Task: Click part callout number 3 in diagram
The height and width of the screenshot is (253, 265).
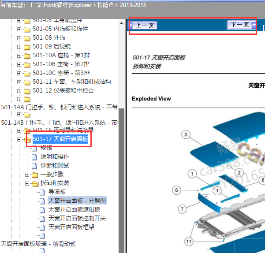Action: point(186,134)
